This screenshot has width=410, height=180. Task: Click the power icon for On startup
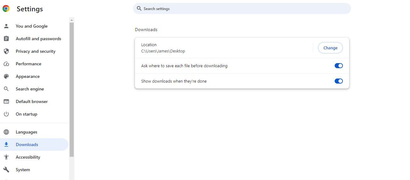6,114
